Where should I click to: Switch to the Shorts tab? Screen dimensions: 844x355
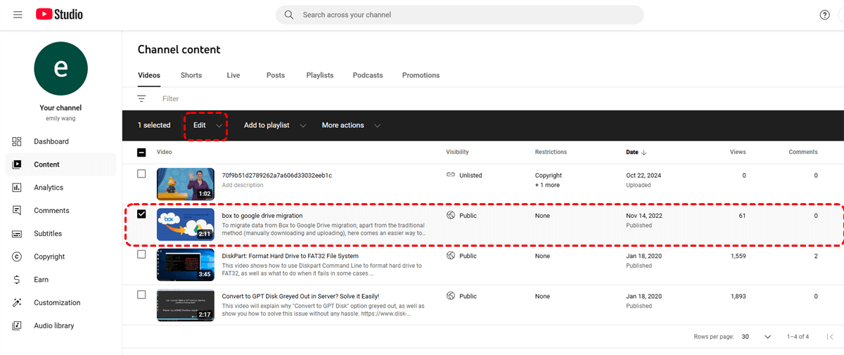(191, 75)
